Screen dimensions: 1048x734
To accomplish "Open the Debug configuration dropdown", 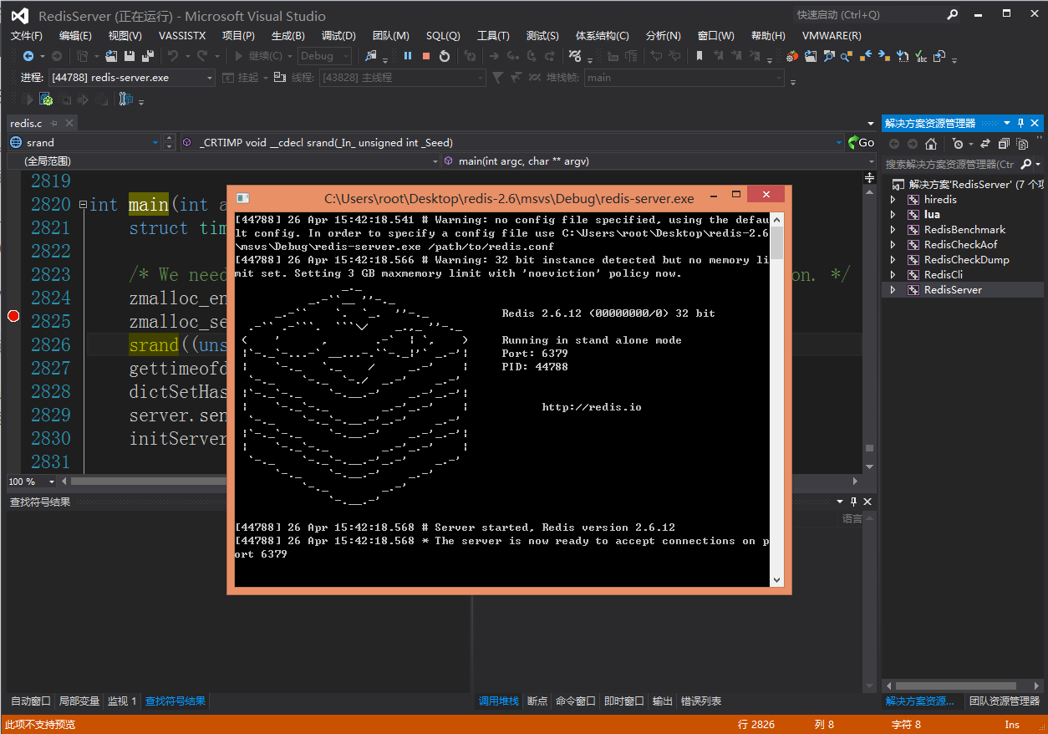I will point(346,56).
